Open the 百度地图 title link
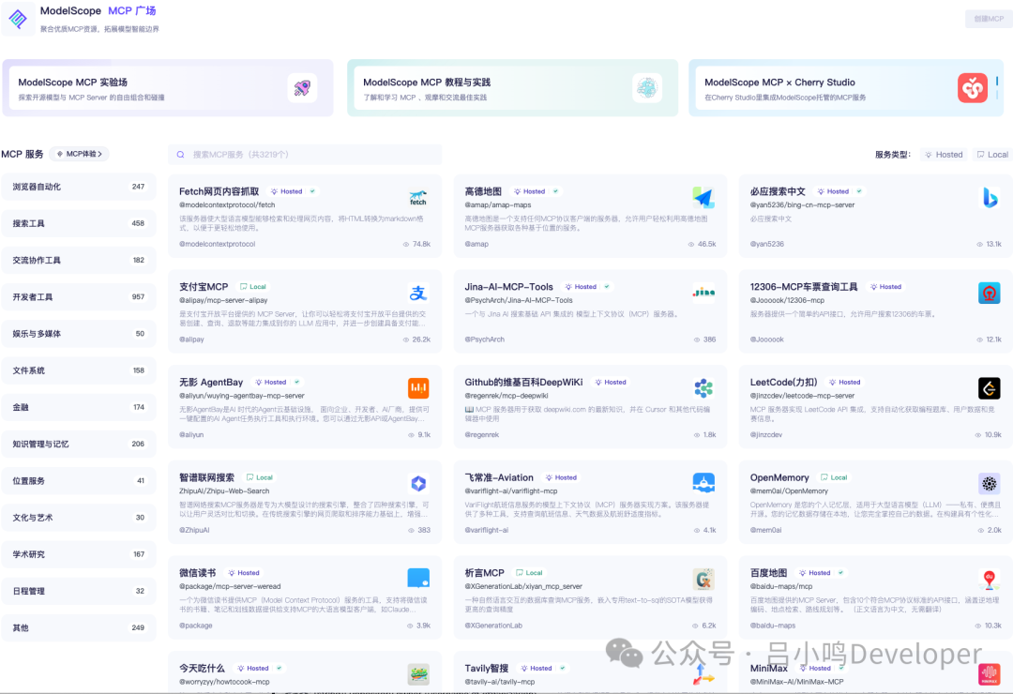The image size is (1013, 694). (x=769, y=573)
